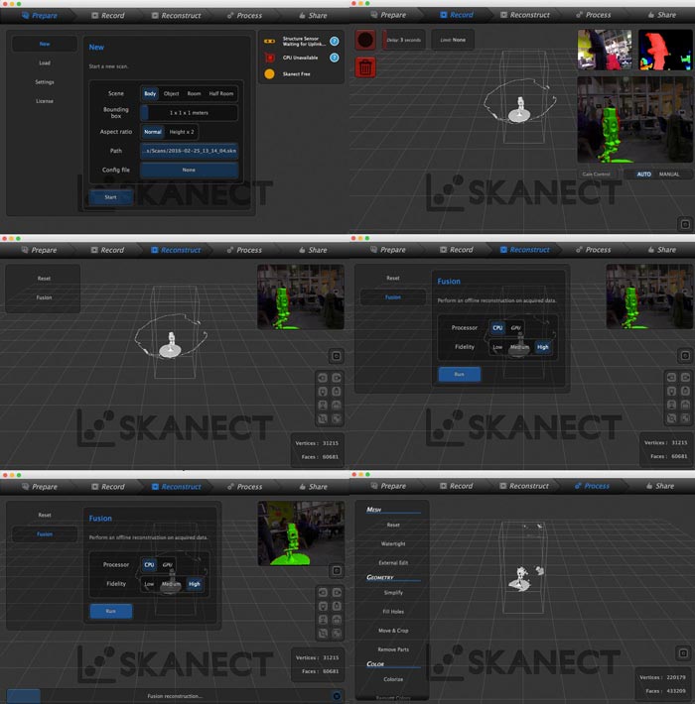Click Start to begin a new scan
Viewport: 695px width, 704px height.
tap(110, 197)
